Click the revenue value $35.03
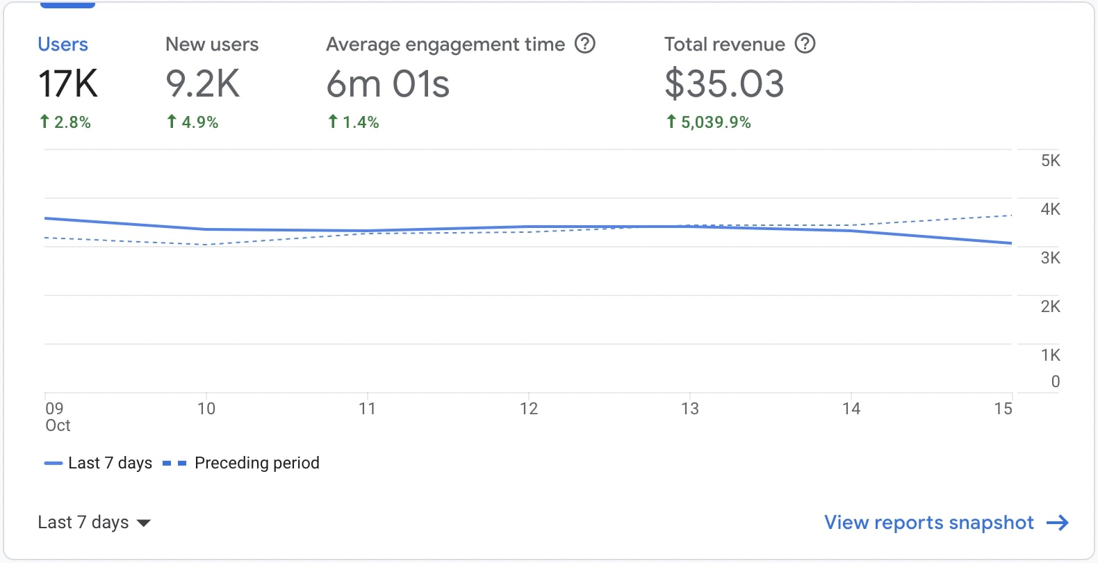Viewport: 1098px width, 563px height. click(x=724, y=84)
